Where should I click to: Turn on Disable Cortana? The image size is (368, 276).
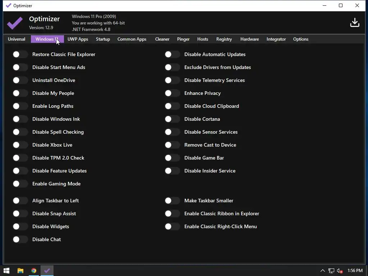[172, 119]
